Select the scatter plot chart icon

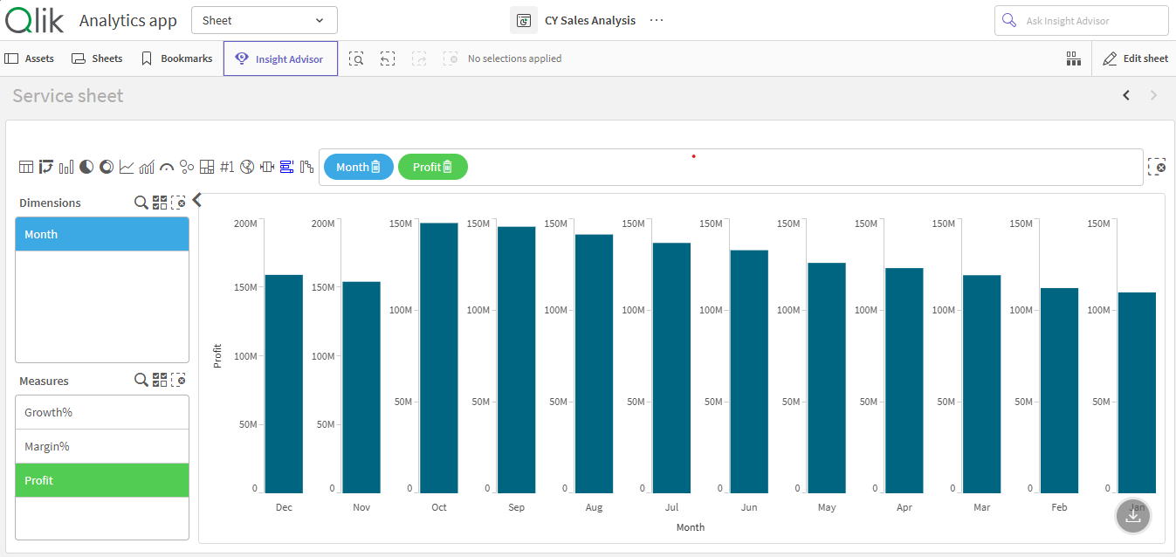coord(187,167)
